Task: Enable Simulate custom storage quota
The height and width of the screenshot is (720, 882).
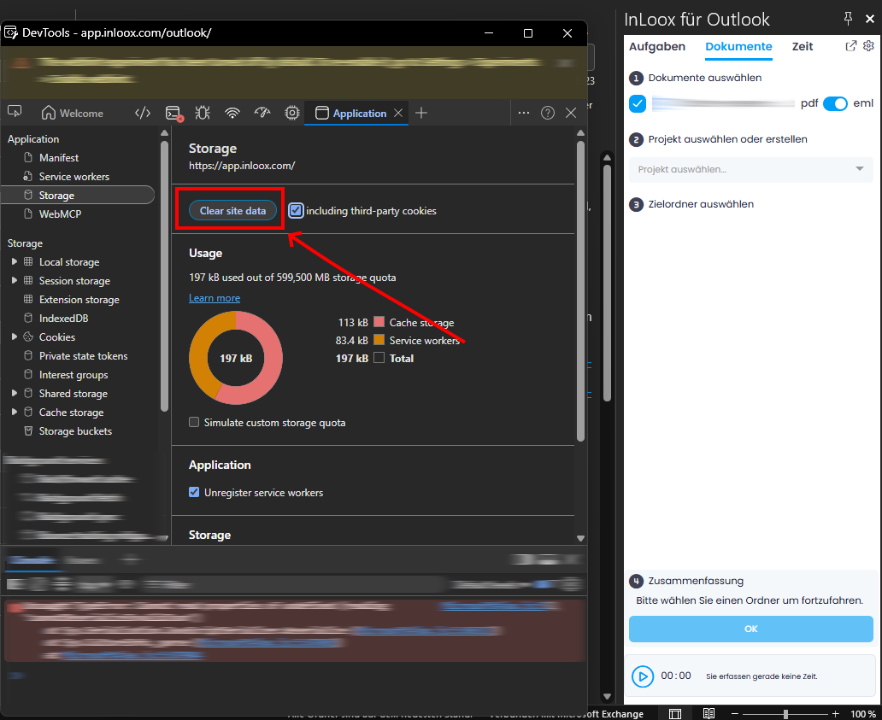Action: tap(194, 422)
